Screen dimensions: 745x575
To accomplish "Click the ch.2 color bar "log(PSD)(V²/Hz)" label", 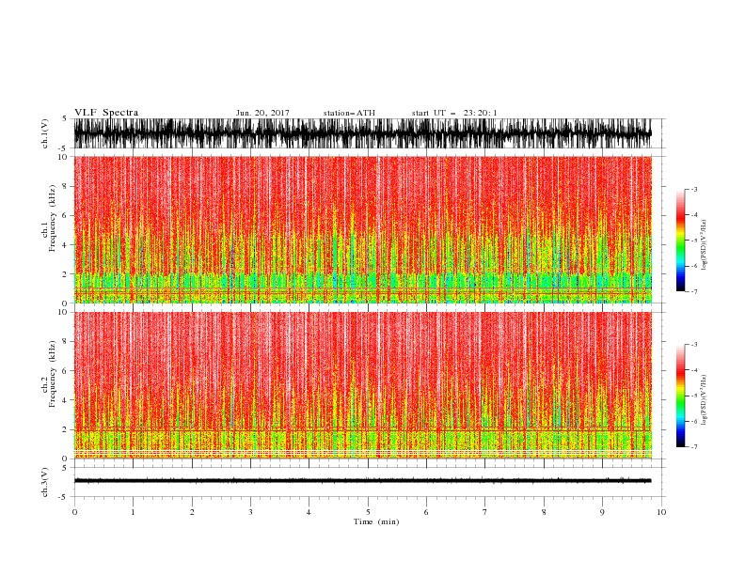I will 704,400.
